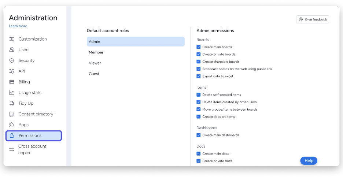The image size is (343, 178).
Task: Disable Delete items created by other users
Action: click(x=198, y=102)
